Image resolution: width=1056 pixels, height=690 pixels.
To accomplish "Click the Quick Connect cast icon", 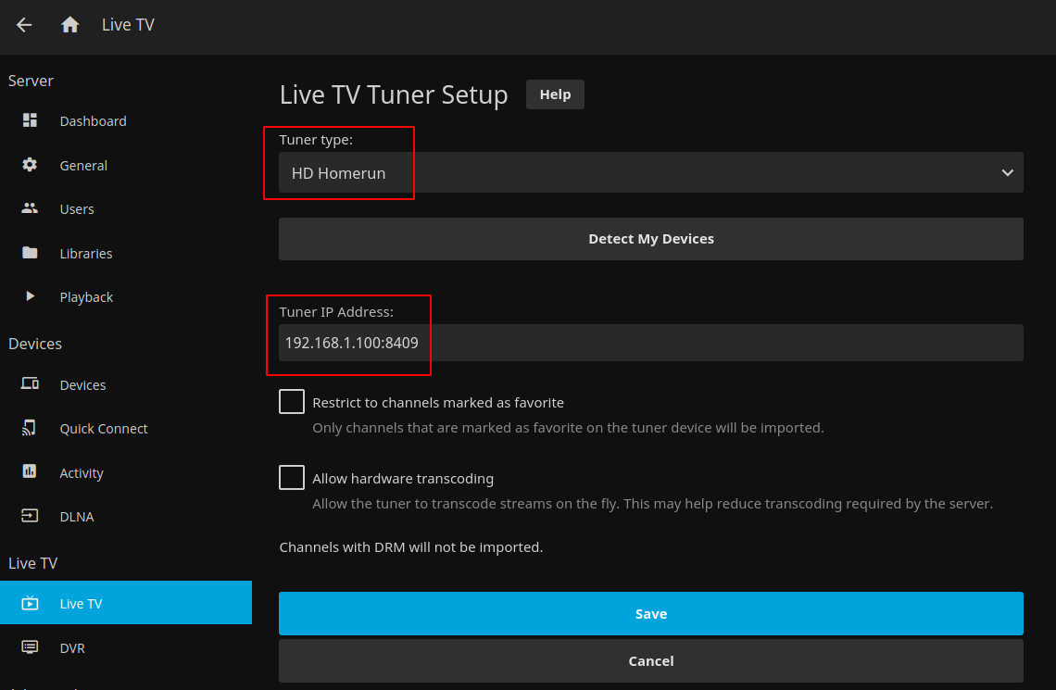I will coord(30,428).
